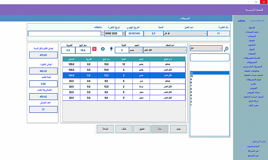268x160 pixels.
Task: Click cell with quantity 10 in items table
Action: pyautogui.click(x=124, y=64)
